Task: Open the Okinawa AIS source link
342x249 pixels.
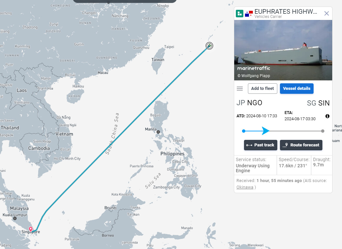Action: click(x=245, y=187)
